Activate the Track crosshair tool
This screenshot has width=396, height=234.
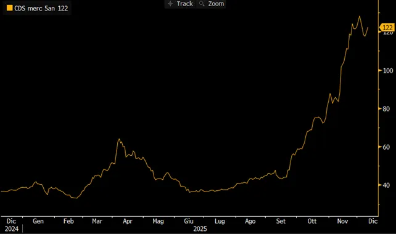click(180, 4)
